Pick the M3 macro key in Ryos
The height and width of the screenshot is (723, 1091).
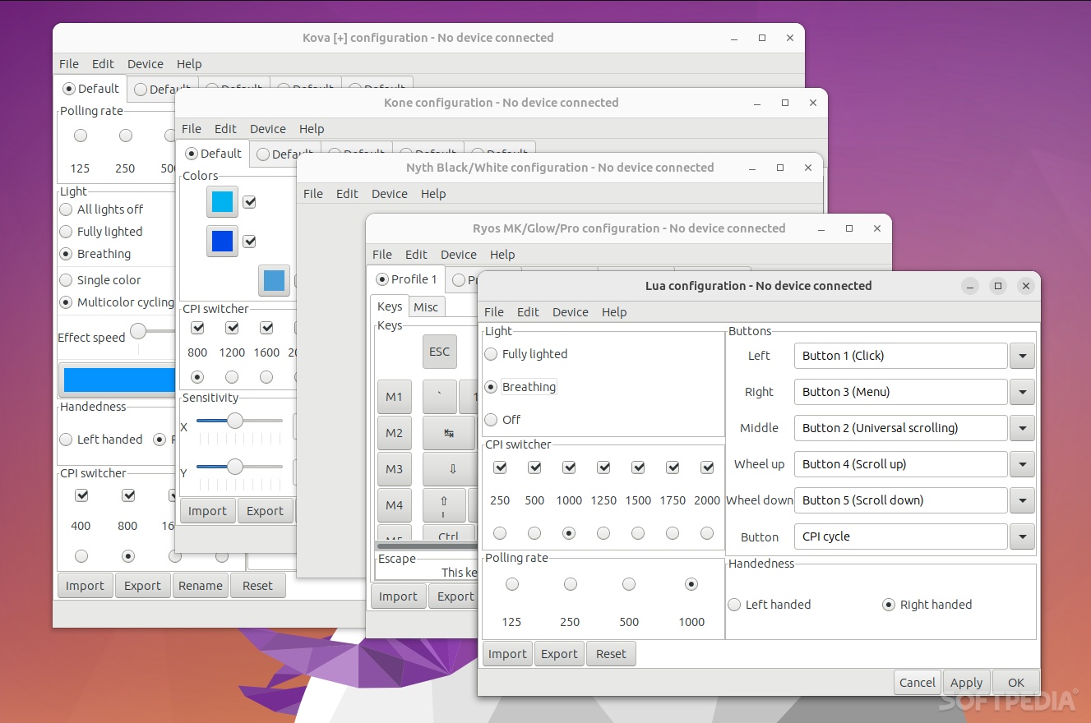(x=395, y=469)
